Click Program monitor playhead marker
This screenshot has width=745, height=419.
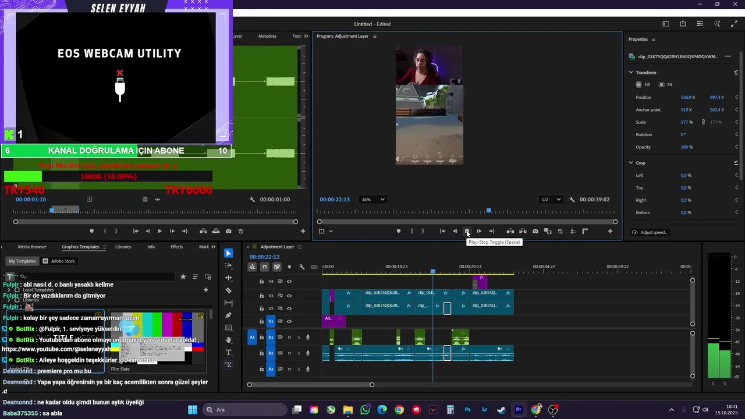(489, 211)
